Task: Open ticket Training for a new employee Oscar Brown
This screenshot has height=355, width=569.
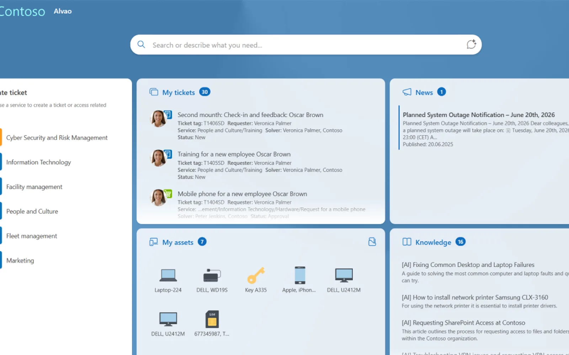Action: (x=234, y=154)
